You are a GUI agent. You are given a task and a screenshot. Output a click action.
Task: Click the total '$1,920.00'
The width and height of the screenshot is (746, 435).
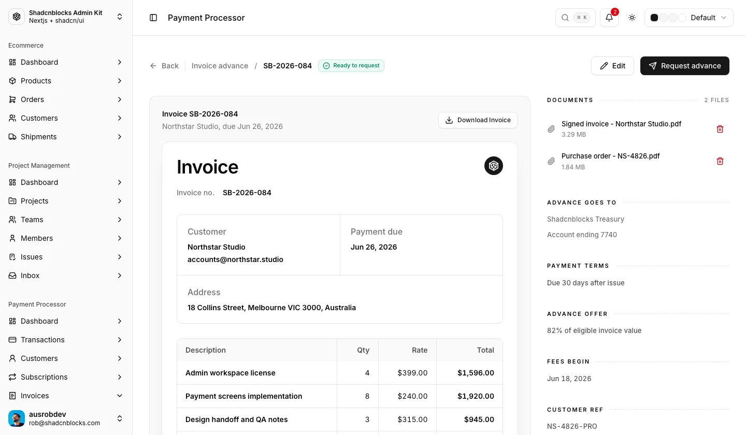476,396
